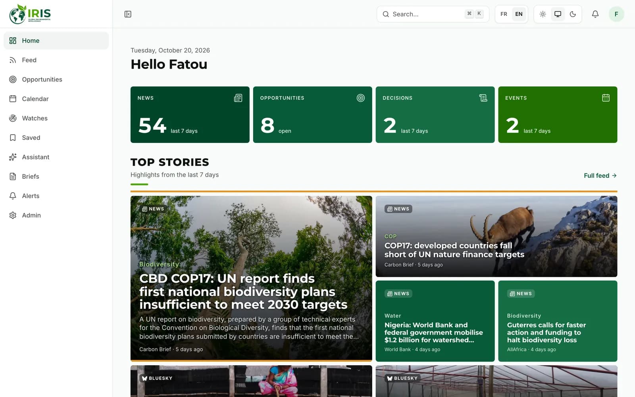
Task: Click the target icon in Opportunities card
Action: pyautogui.click(x=360, y=98)
